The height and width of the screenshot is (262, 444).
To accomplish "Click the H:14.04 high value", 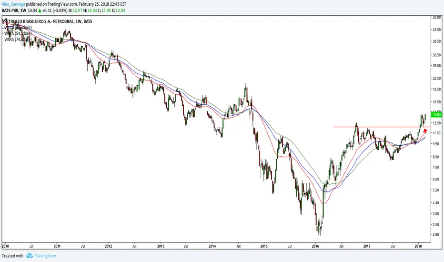I will coord(90,10).
